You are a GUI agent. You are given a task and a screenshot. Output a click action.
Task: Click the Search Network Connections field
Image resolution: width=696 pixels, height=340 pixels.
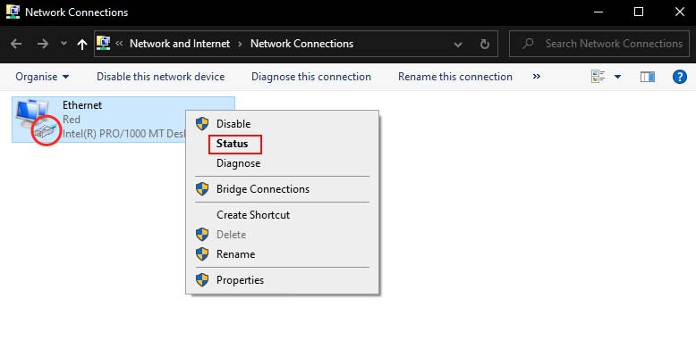(598, 44)
